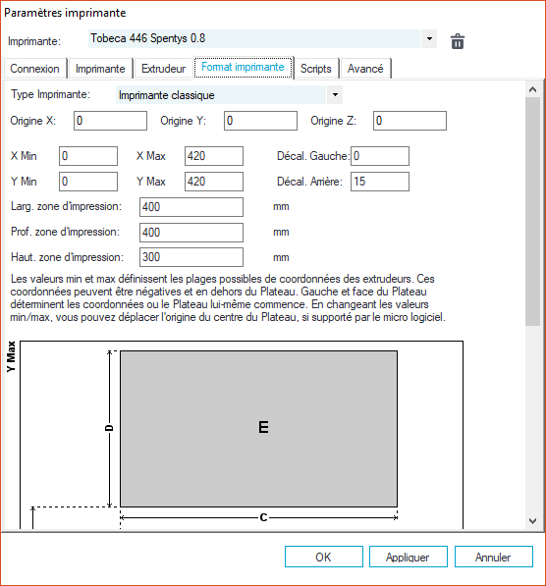Image resolution: width=546 pixels, height=586 pixels.
Task: Click the 'D' height dimension label
Action: point(109,428)
